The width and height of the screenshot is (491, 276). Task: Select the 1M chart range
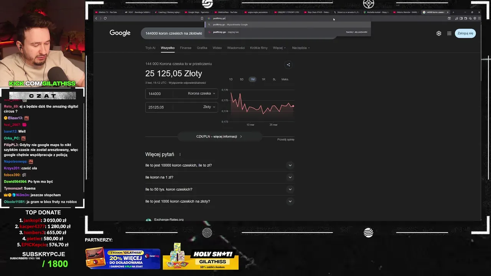252,79
